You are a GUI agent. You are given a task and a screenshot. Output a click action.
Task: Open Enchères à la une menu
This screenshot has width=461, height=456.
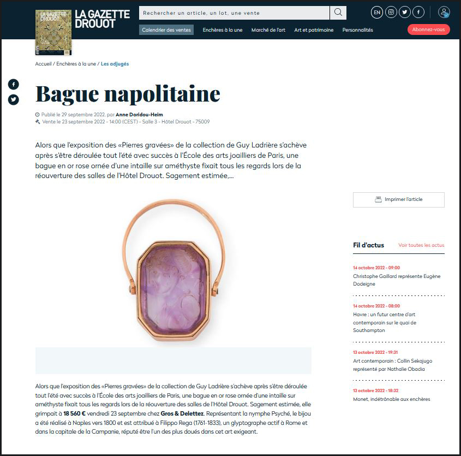(x=223, y=29)
